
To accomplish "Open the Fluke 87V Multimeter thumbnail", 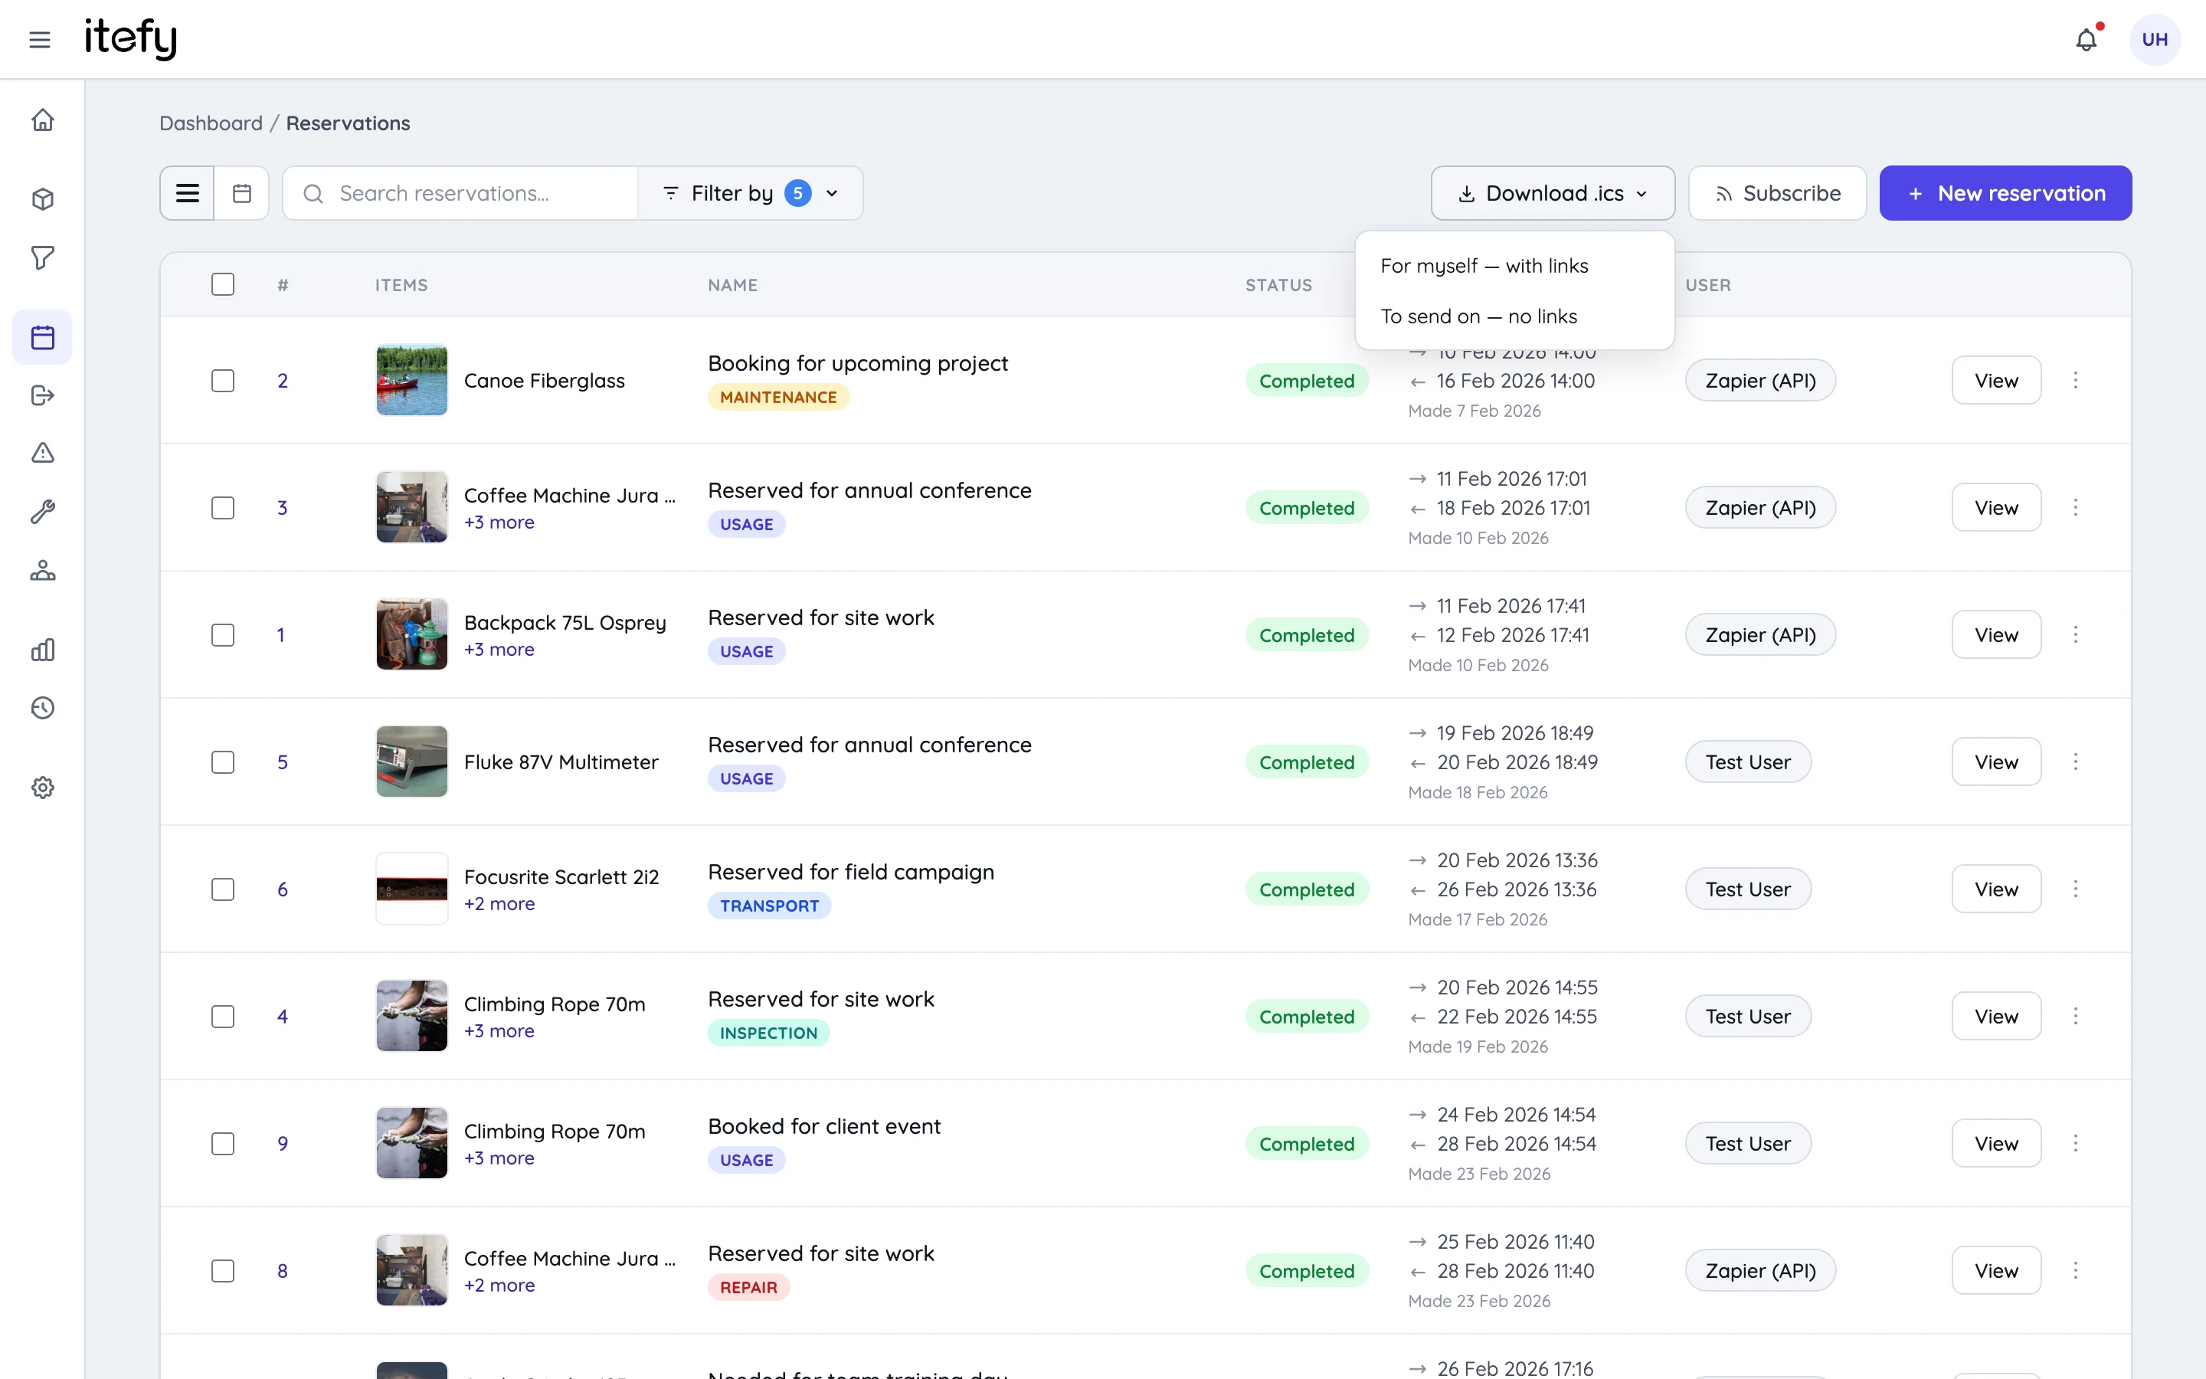I will [x=412, y=762].
